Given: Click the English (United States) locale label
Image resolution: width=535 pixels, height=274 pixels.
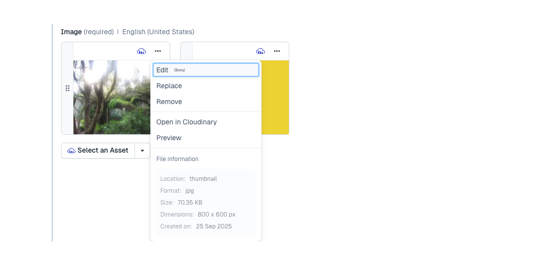Looking at the screenshot, I should click(x=158, y=32).
